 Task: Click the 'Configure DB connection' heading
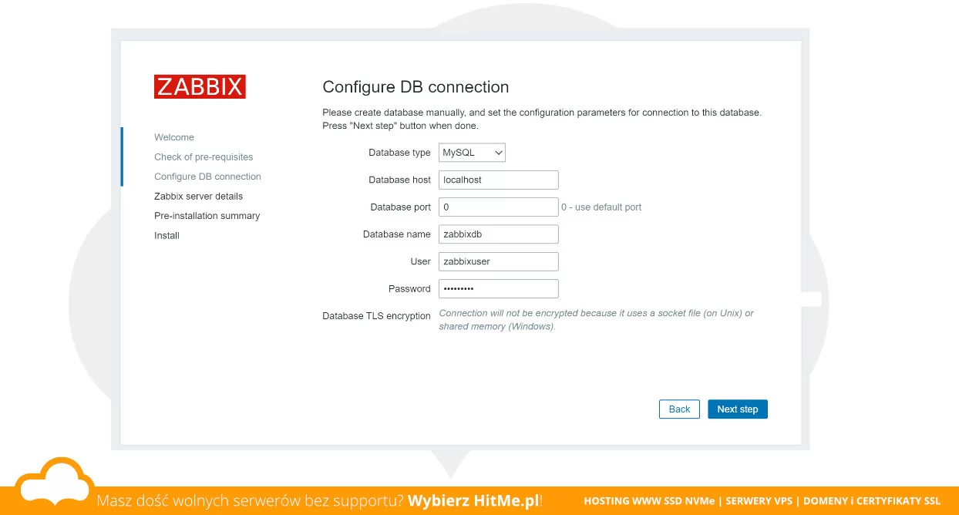point(416,87)
